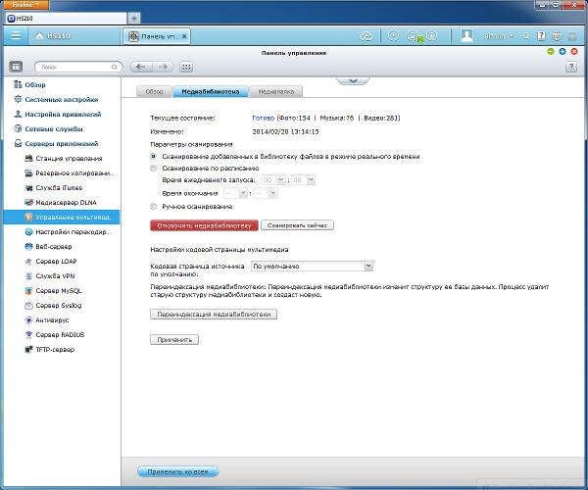This screenshot has height=490, width=588.
Task: Open the top bar help question icon
Action: (541, 36)
